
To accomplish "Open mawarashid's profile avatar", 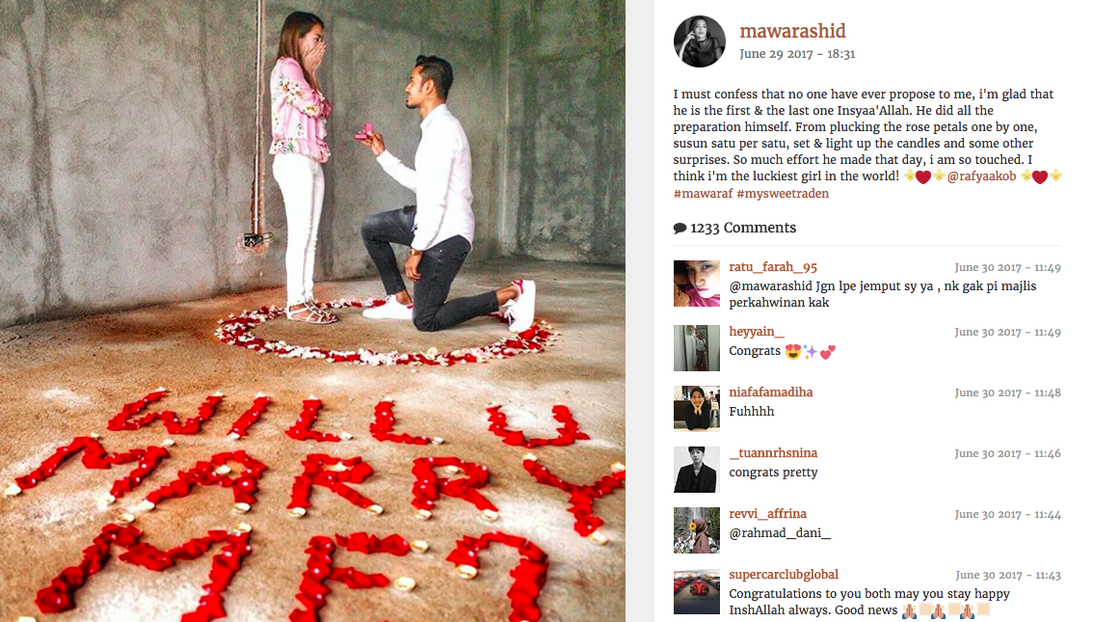I will 699,41.
